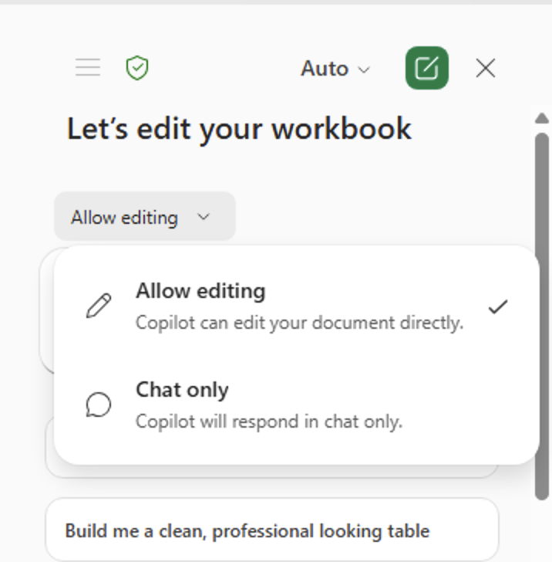Select the Allow editing option

pos(200,291)
